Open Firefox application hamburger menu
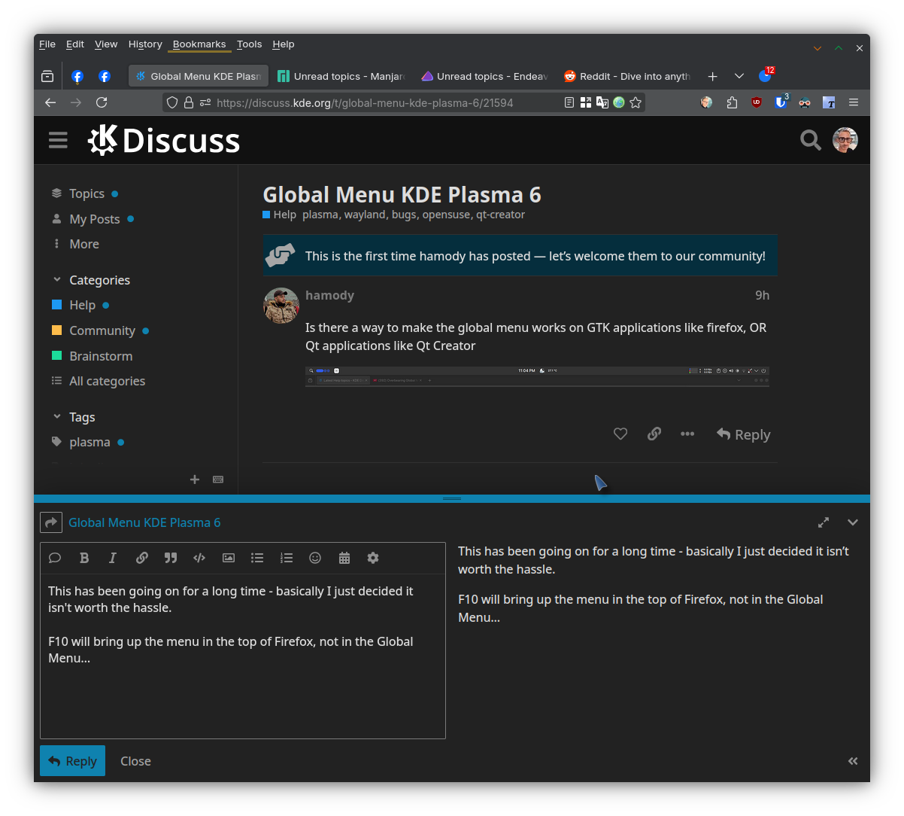Screen dimensions: 904x816 point(854,102)
